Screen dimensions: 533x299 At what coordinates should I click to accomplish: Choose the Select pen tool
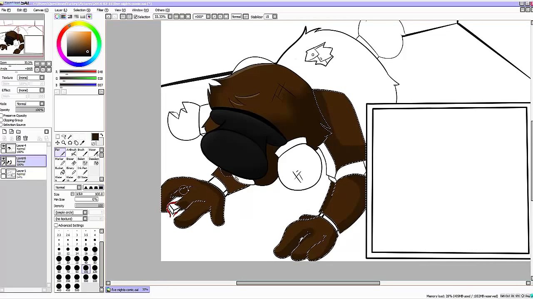click(82, 162)
